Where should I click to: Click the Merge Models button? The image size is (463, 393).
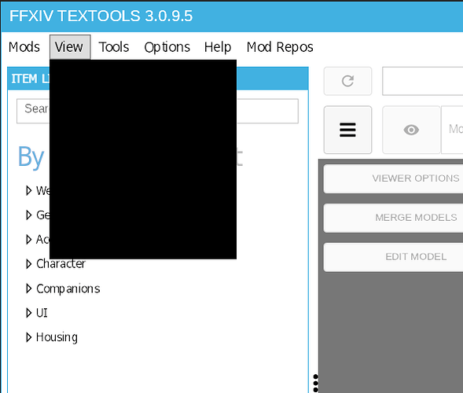click(393, 218)
